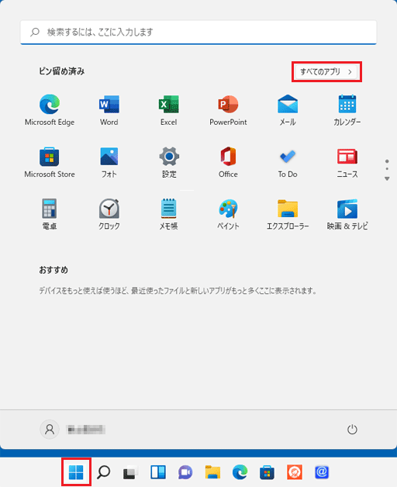Open the blue @ app on taskbar
Viewport: 397px width, 487px height.
click(322, 472)
